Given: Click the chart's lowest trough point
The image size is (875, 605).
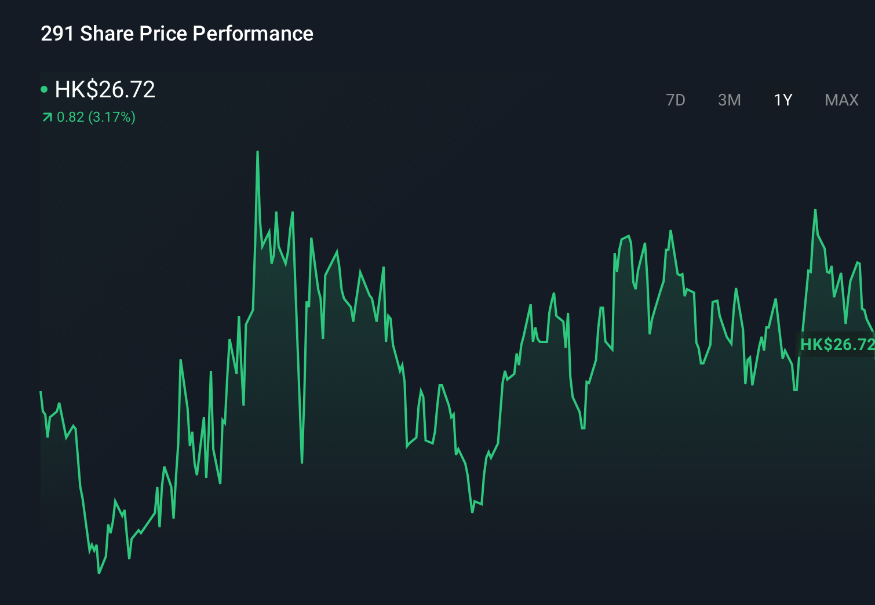Looking at the screenshot, I should click(99, 573).
